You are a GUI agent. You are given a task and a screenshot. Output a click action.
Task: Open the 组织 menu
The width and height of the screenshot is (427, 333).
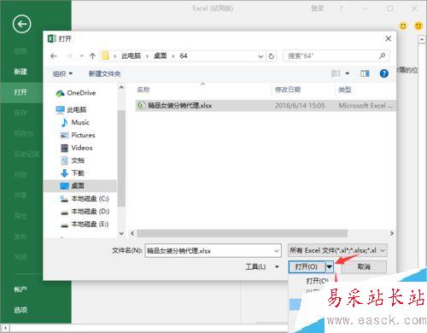pyautogui.click(x=62, y=74)
